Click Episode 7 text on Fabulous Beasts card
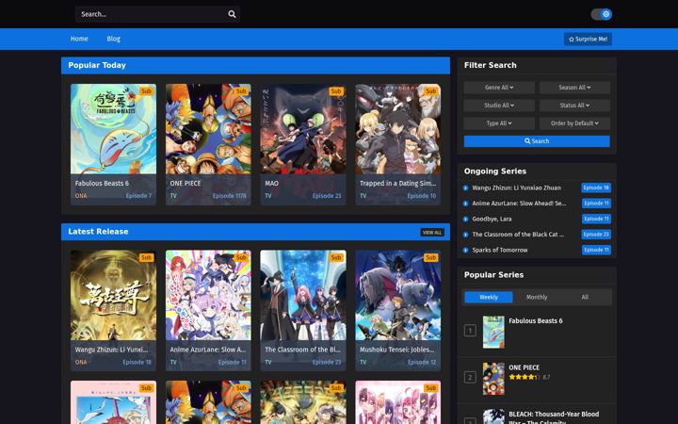The width and height of the screenshot is (678, 424). [x=138, y=196]
